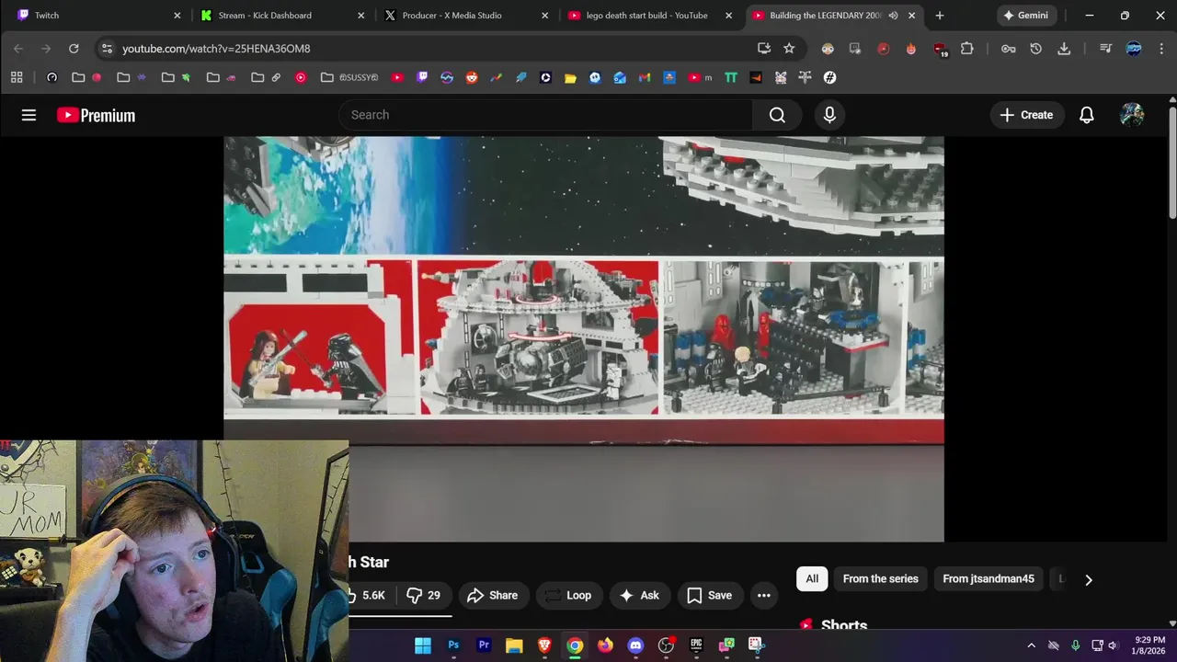This screenshot has height=662, width=1177.
Task: Bookmark this page with the star
Action: [789, 49]
